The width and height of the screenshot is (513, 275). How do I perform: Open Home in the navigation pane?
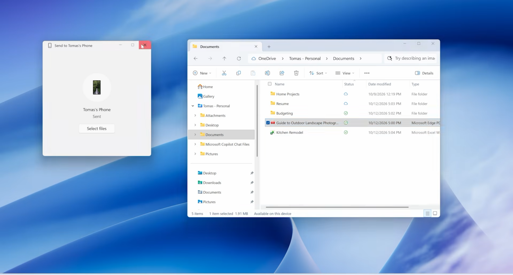click(x=205, y=87)
